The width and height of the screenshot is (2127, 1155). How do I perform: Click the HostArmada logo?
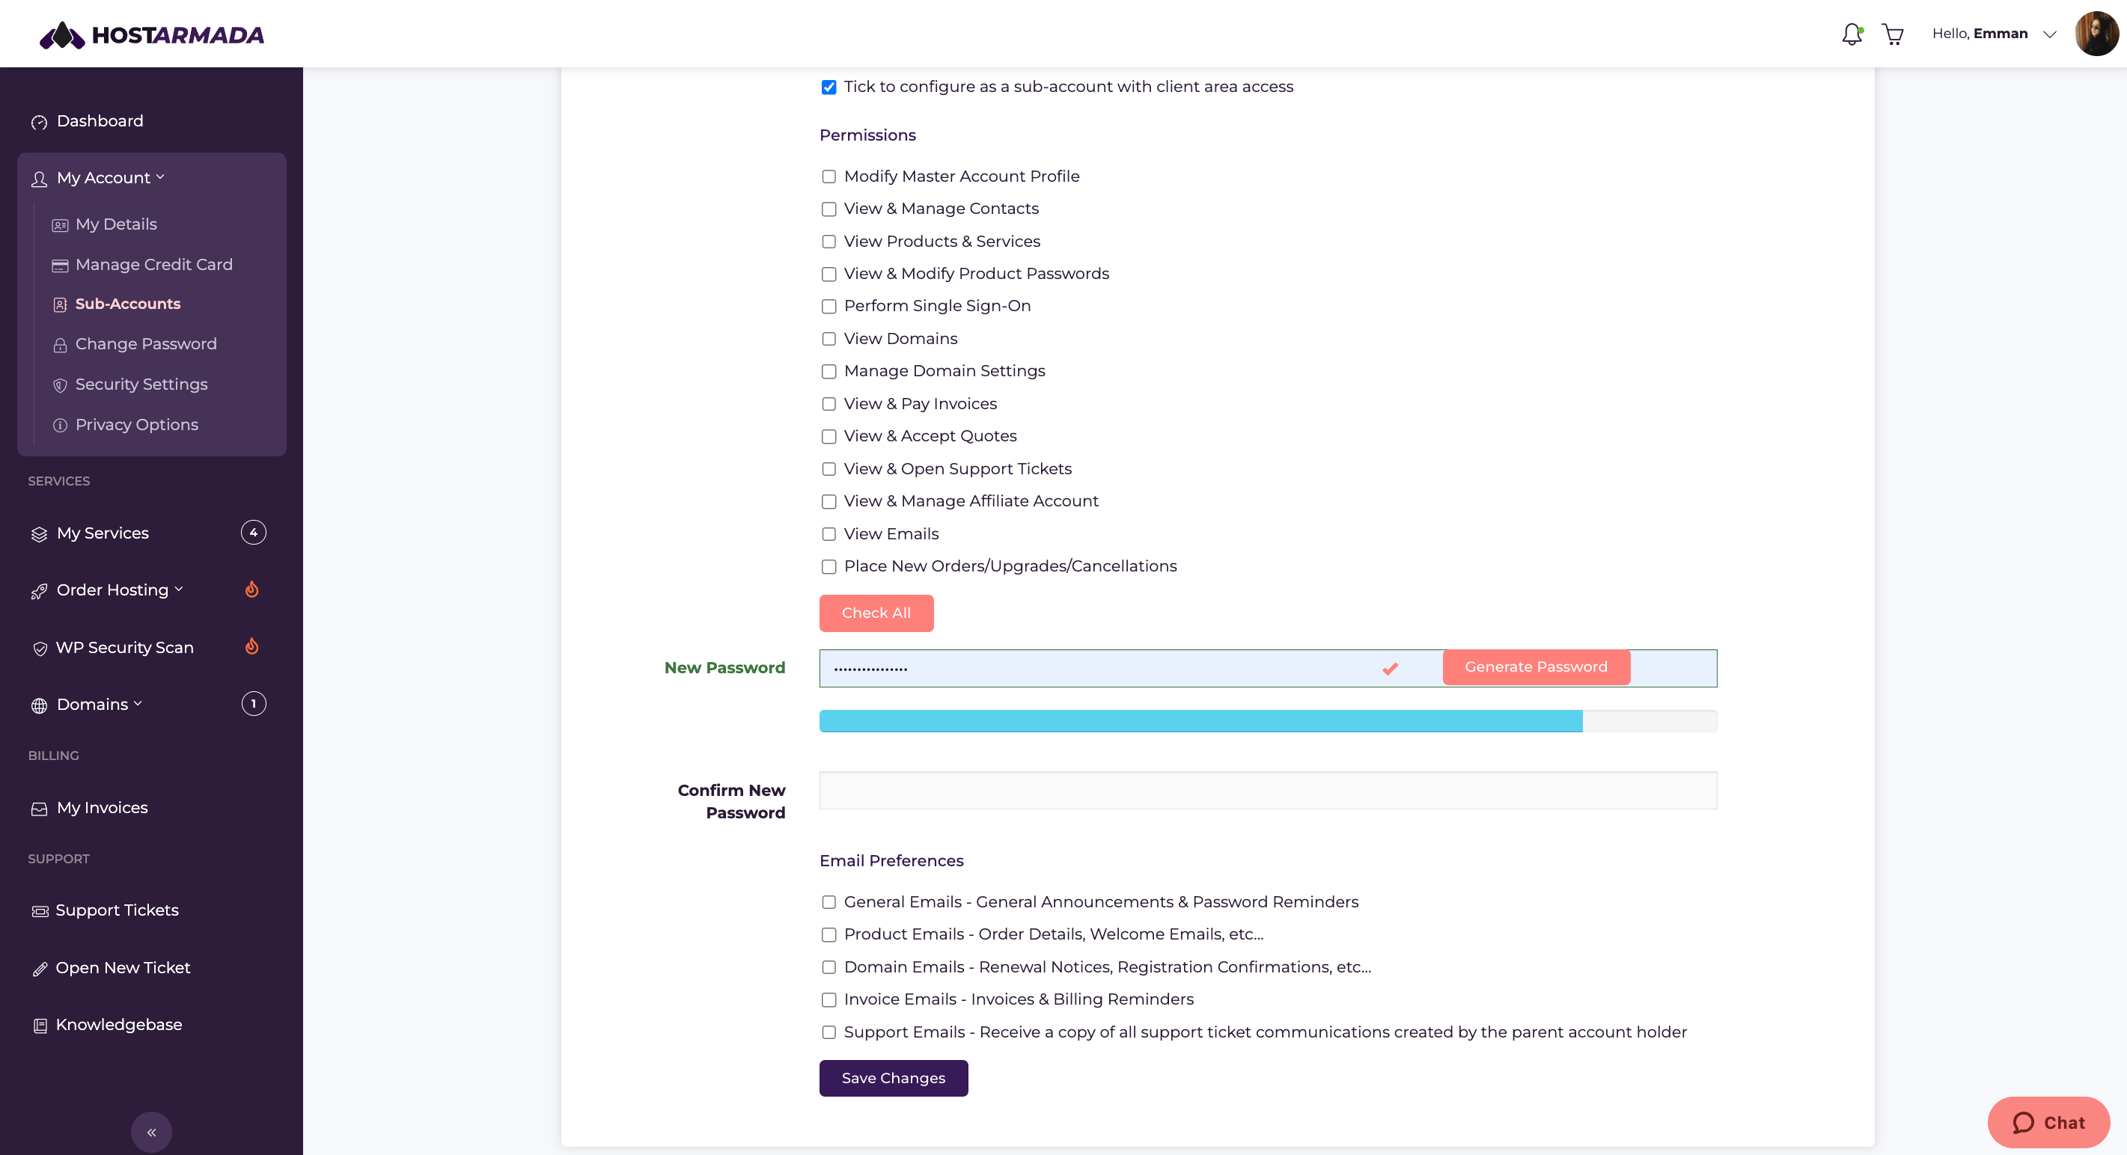(152, 34)
